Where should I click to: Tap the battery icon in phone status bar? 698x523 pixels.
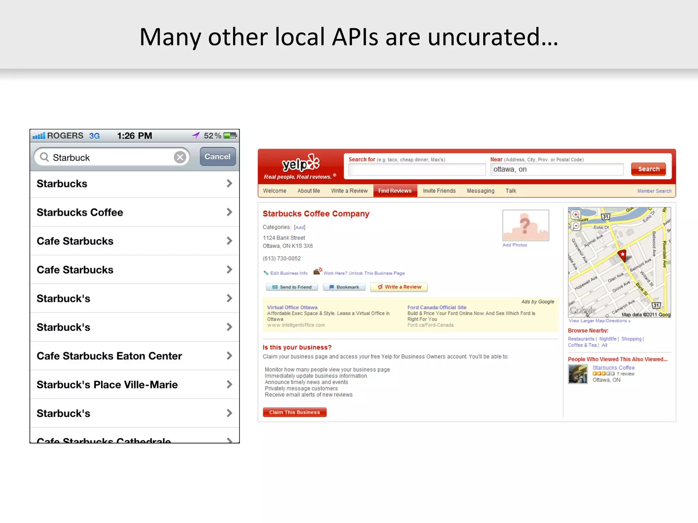coord(230,136)
